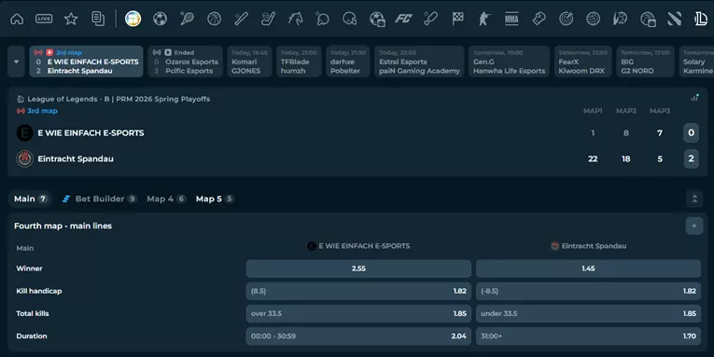The width and height of the screenshot is (714, 357).
Task: Select the American football helmet icon
Action: (x=350, y=19)
